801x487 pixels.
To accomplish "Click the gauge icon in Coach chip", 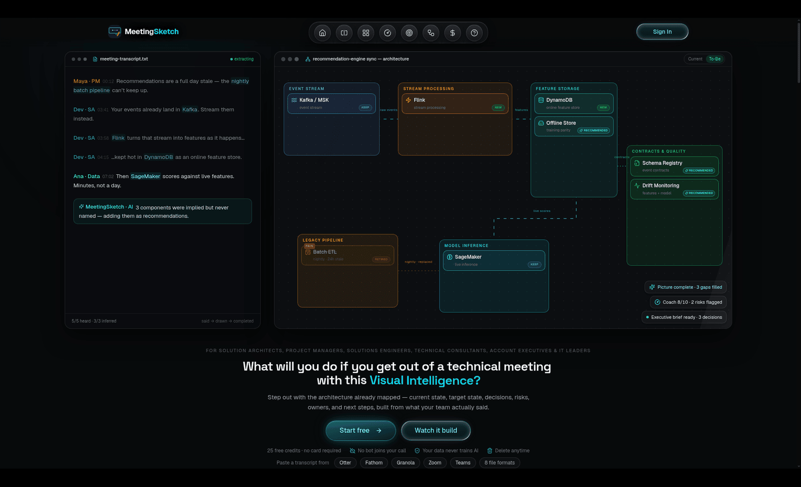I will point(658,302).
